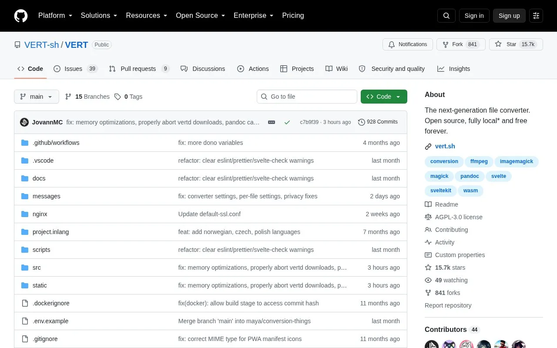Click the branches icon beside 15 Branches

click(68, 97)
